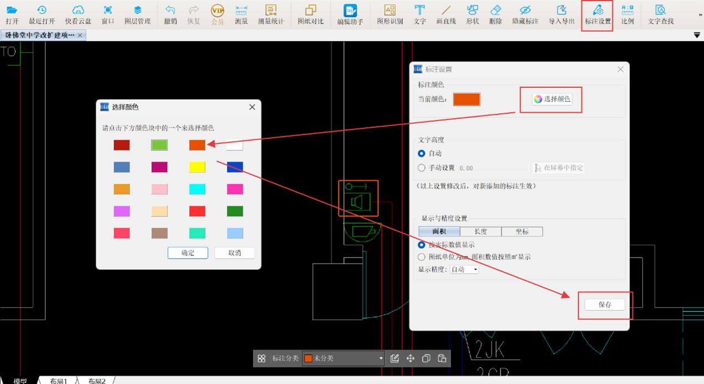Switch to the 布局1 layout tab

[x=58, y=381]
